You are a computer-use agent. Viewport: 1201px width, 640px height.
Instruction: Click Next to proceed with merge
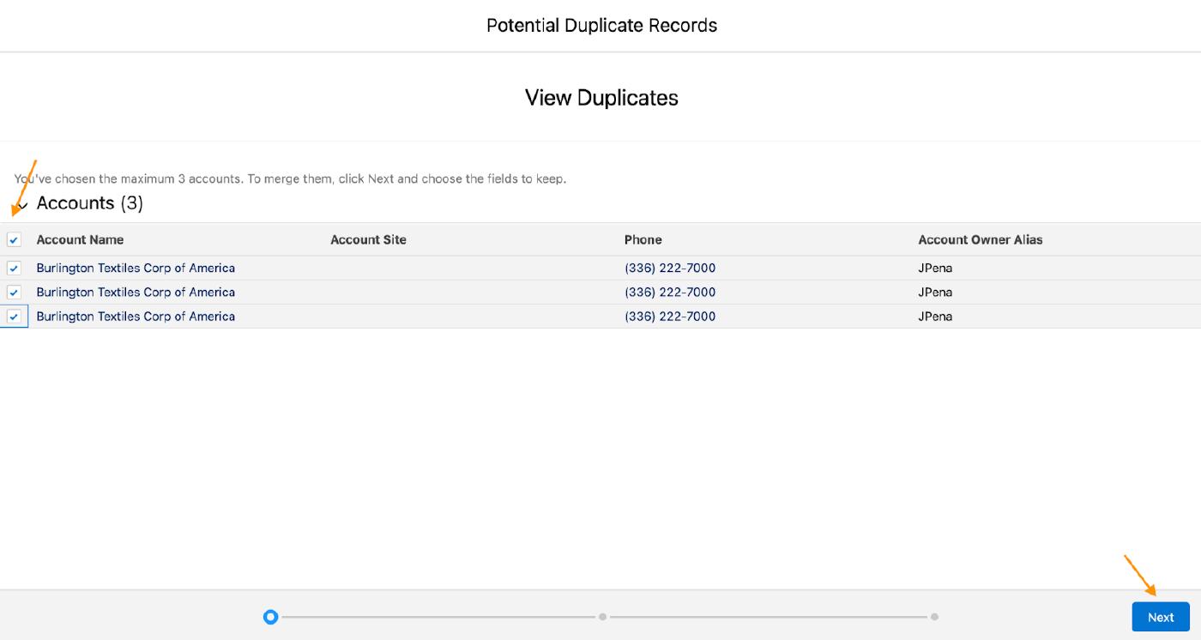1160,617
